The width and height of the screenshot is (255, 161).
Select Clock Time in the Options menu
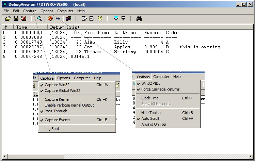[x=168, y=98]
